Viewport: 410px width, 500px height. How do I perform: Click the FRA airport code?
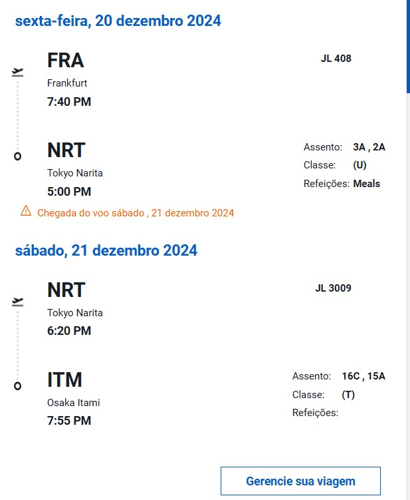[65, 61]
